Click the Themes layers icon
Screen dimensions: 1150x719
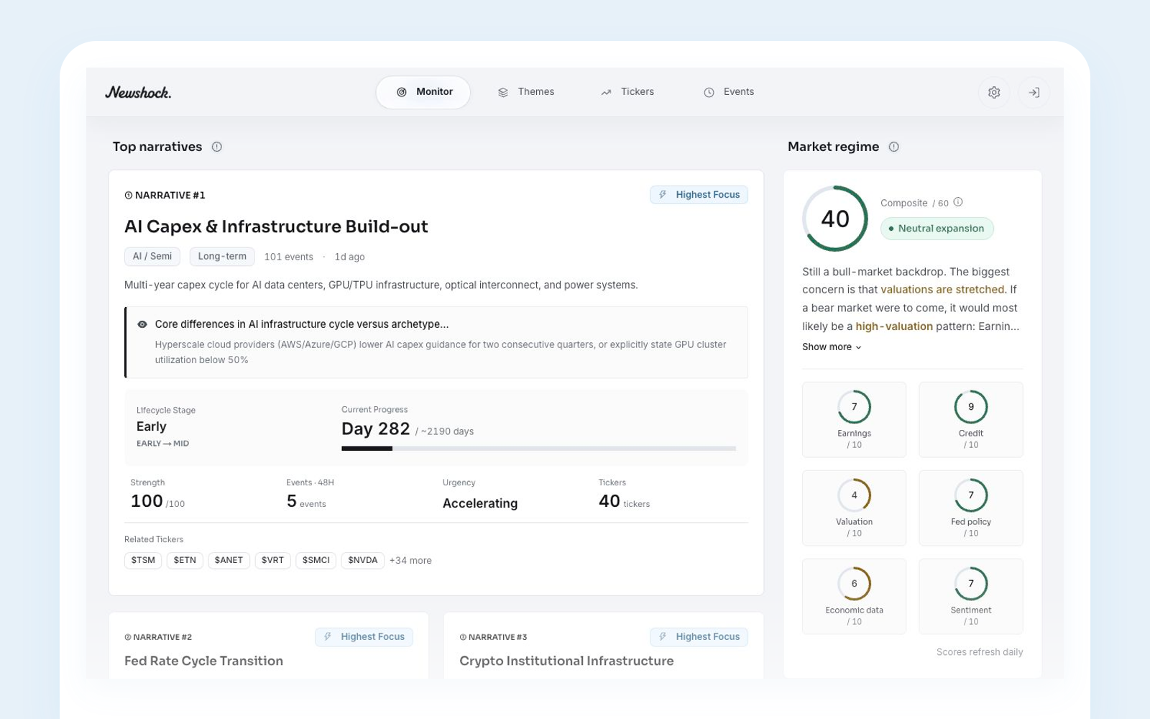point(503,92)
